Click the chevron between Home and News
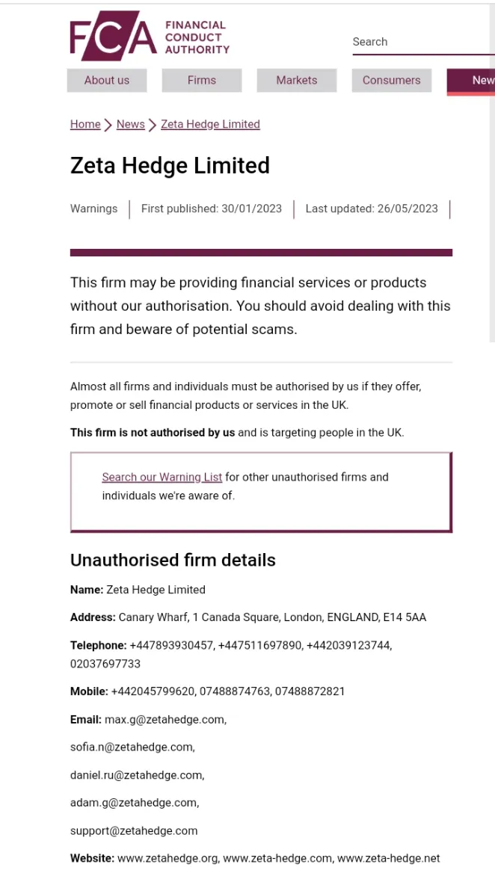 [x=108, y=125]
